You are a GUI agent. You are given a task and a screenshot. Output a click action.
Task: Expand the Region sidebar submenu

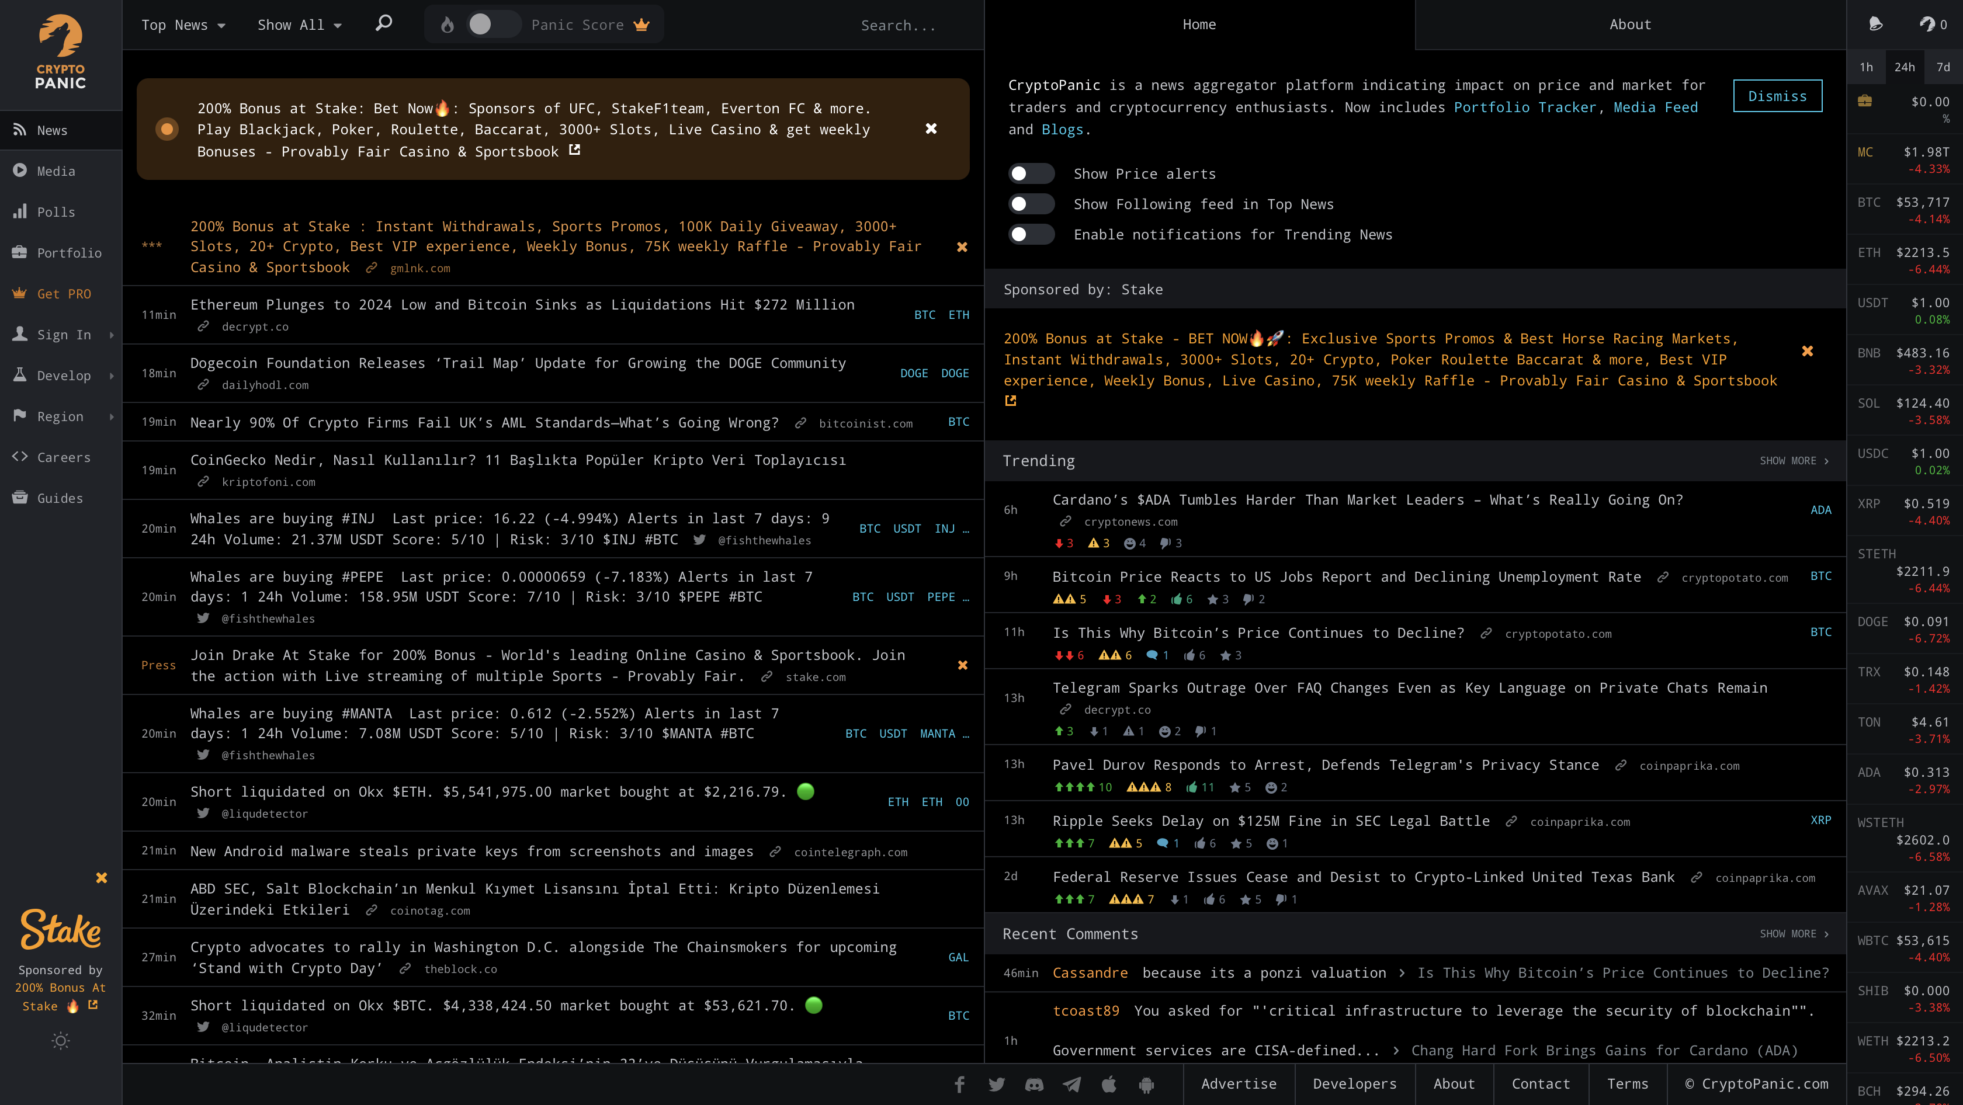coord(61,416)
